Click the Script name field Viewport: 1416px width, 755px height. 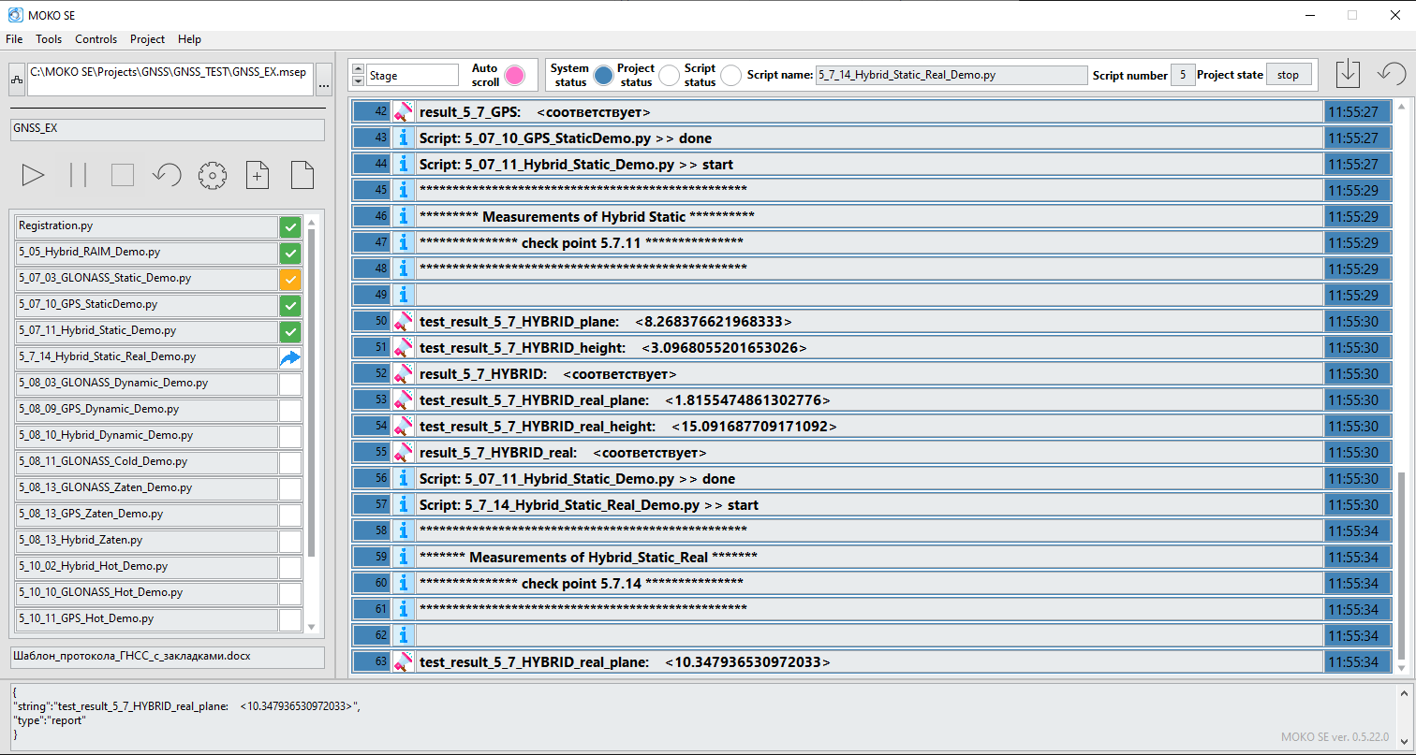pos(950,75)
